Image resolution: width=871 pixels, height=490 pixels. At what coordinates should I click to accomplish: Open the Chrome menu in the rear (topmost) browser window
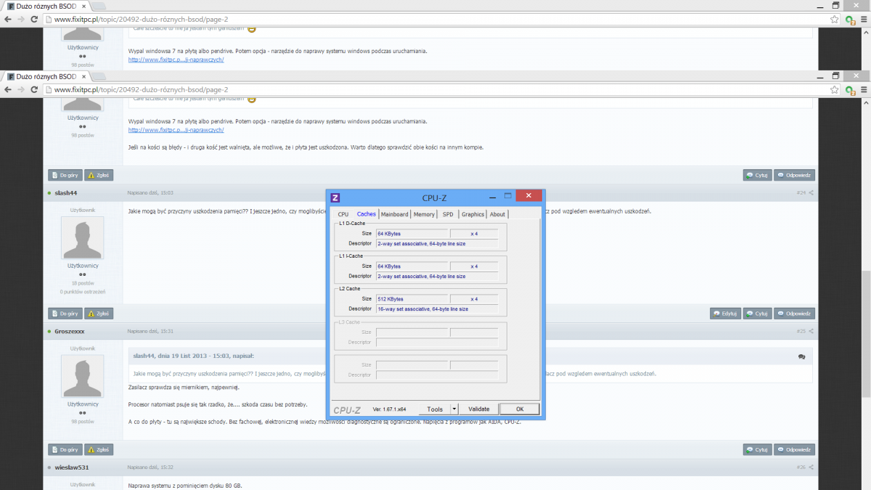coord(863,19)
